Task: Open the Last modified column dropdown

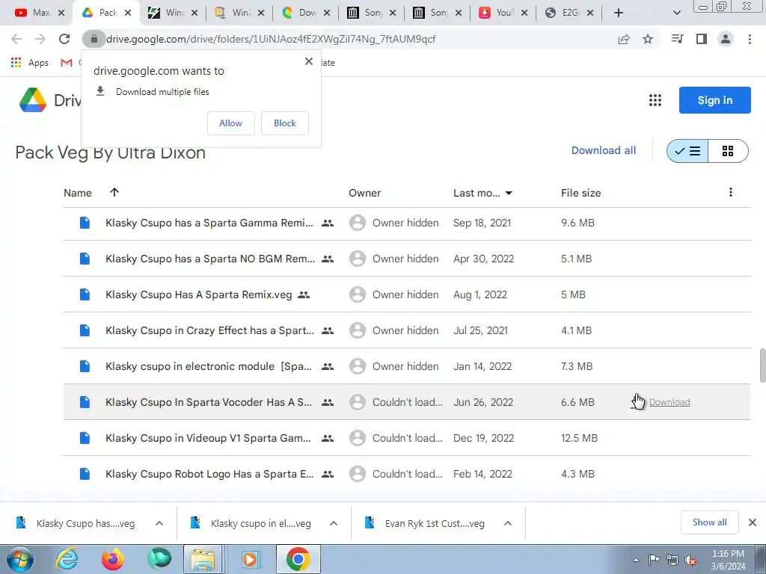Action: 509,194
